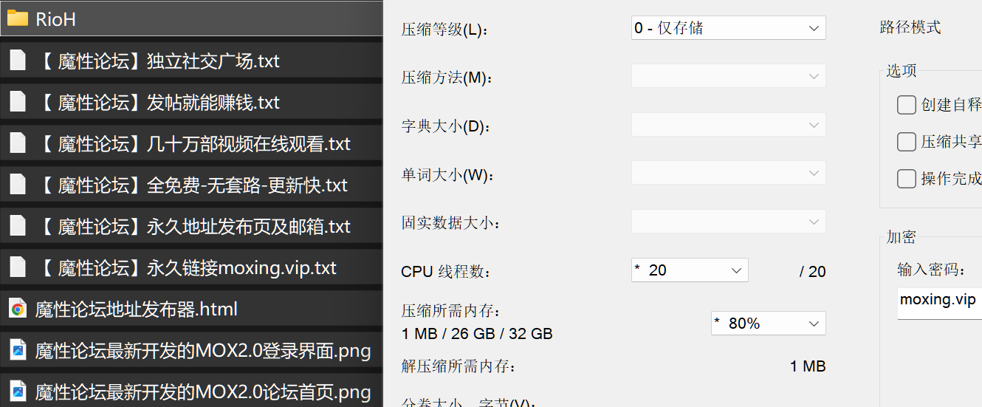Open the 压缩等级 dropdown showing 0 - 仅存储
This screenshot has height=407, width=982.
[x=729, y=28]
